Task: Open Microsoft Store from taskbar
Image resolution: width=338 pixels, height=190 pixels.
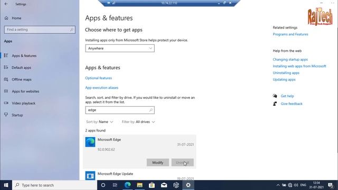Action: pyautogui.click(x=152, y=185)
